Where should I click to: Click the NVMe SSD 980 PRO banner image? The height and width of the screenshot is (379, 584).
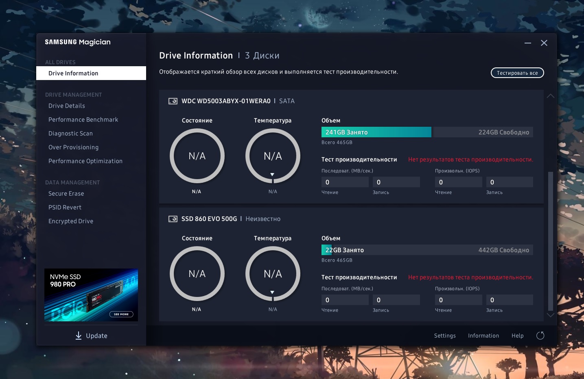pos(91,295)
